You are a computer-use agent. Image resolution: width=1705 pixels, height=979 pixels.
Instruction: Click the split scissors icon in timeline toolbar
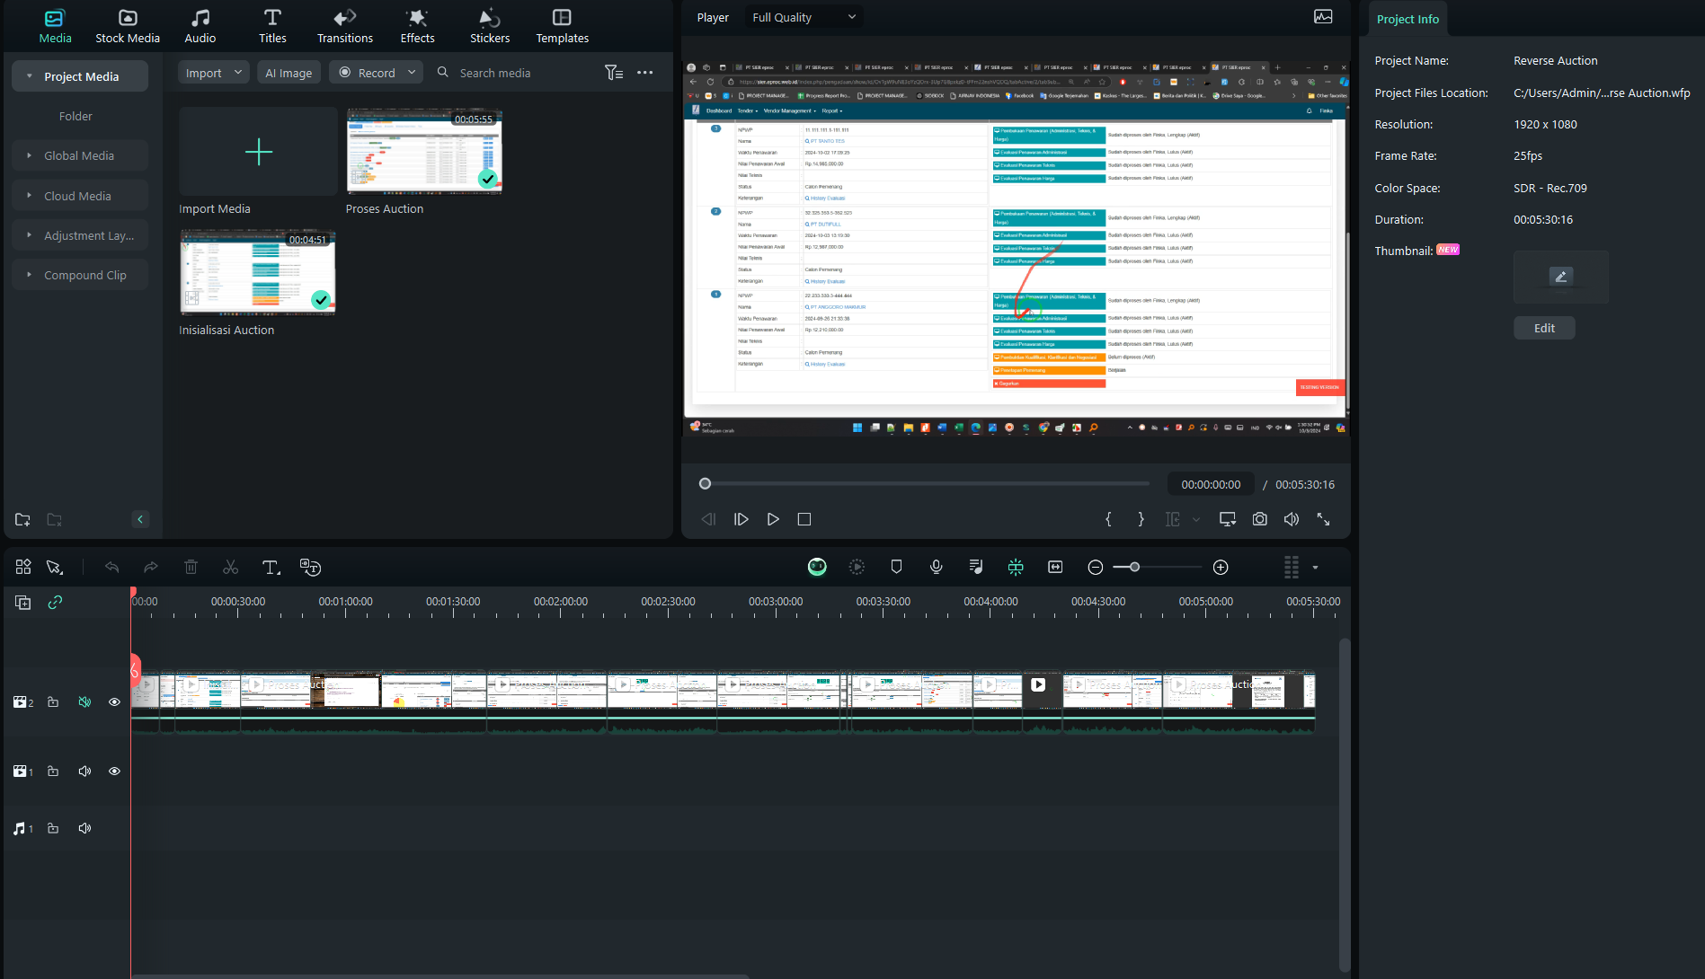coord(231,568)
